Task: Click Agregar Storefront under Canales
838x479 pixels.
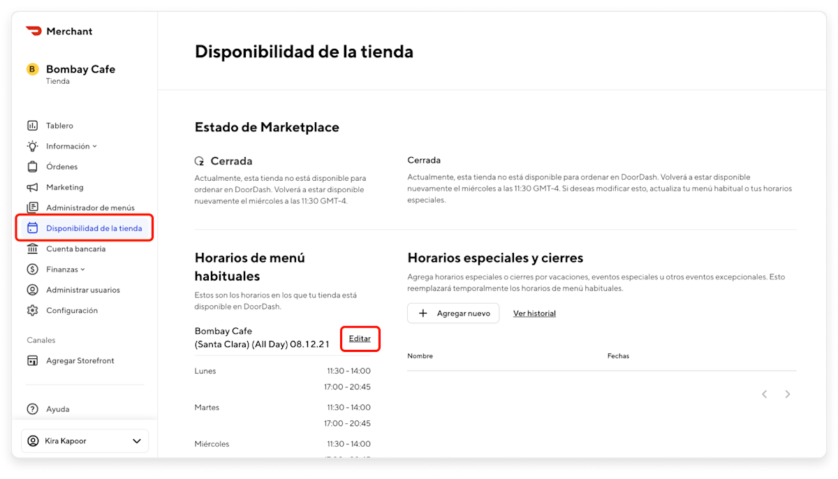Action: [x=80, y=361]
